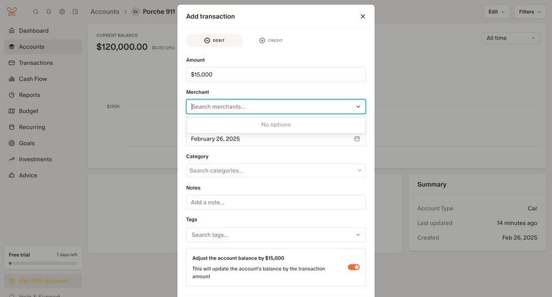Open Recurring page
Viewport: 552px width, 297px height.
44,127
